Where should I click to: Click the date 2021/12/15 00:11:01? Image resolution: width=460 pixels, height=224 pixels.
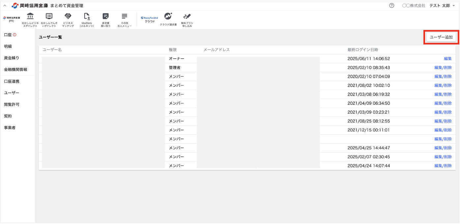[369, 130]
